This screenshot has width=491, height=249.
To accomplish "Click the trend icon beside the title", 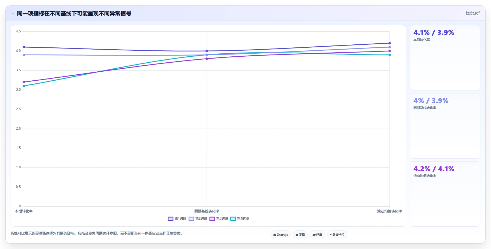I will point(13,14).
